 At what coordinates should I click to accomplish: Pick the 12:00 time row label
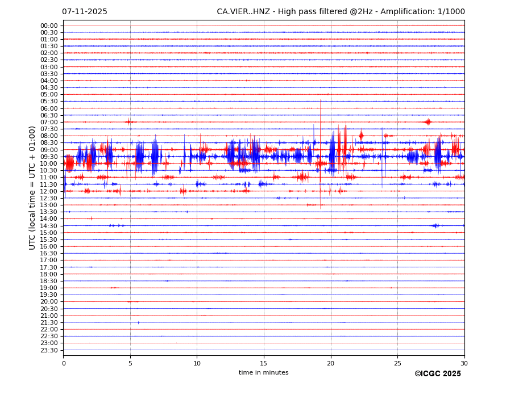[49, 191]
